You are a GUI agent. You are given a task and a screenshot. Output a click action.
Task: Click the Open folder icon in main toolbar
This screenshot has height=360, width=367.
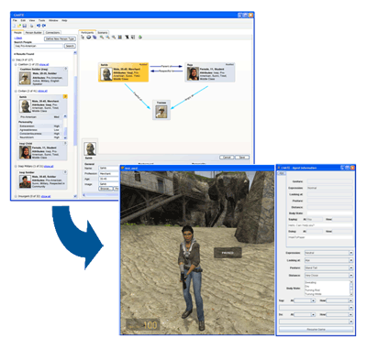click(x=19, y=26)
